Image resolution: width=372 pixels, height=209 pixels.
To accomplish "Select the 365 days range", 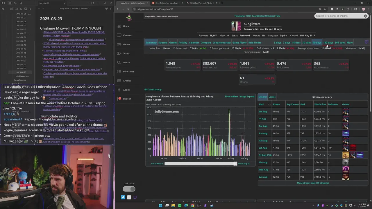I will [340, 43].
